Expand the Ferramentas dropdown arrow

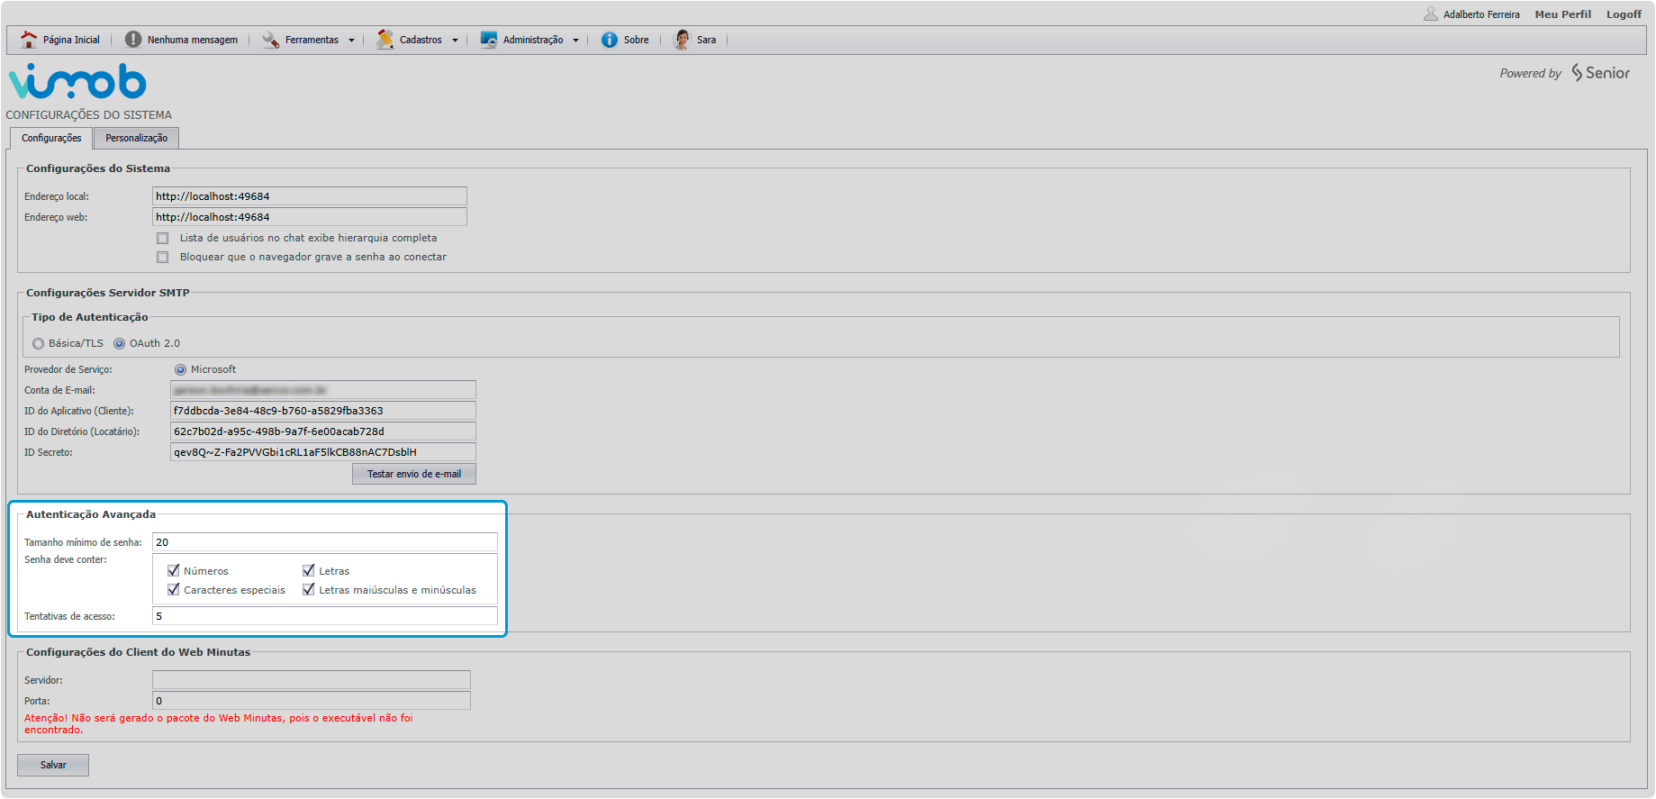[x=351, y=41]
